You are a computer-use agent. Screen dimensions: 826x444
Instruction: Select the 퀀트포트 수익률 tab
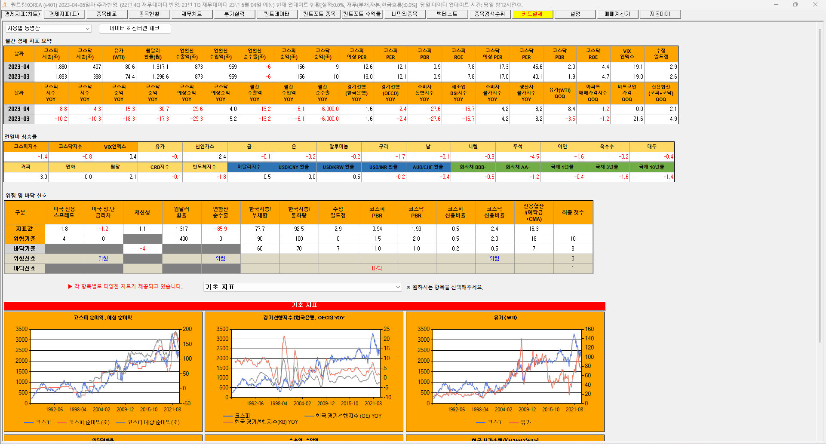tap(362, 14)
